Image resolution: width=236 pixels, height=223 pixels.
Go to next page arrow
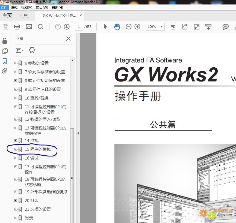[67, 27]
